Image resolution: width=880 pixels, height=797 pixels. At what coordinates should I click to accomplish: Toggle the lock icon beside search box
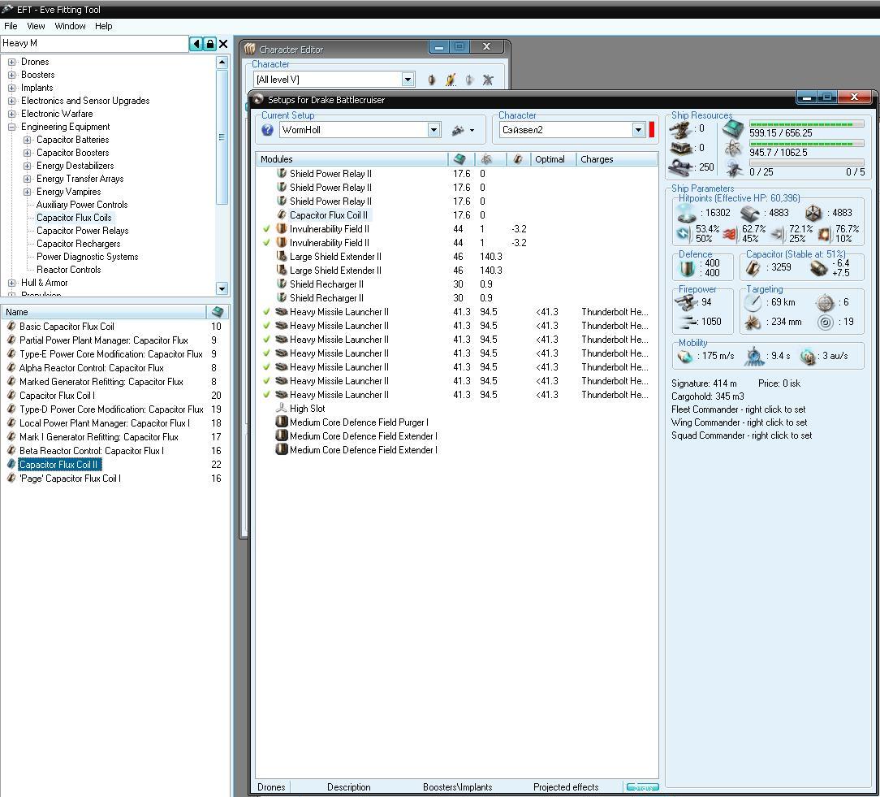pyautogui.click(x=209, y=43)
